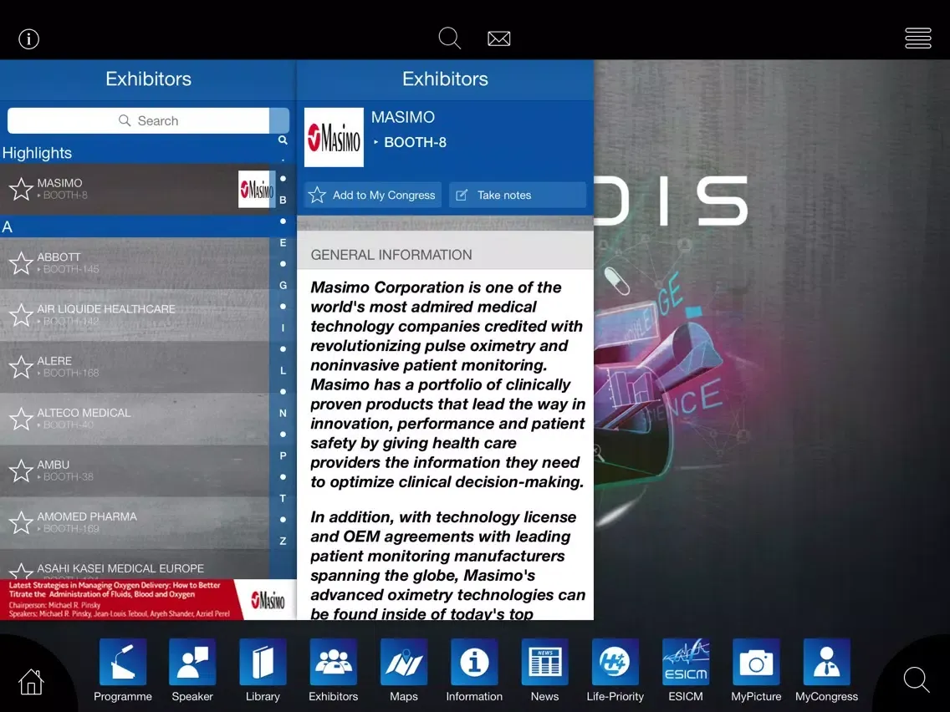950x712 pixels.
Task: Open the Maps section
Action: click(404, 671)
